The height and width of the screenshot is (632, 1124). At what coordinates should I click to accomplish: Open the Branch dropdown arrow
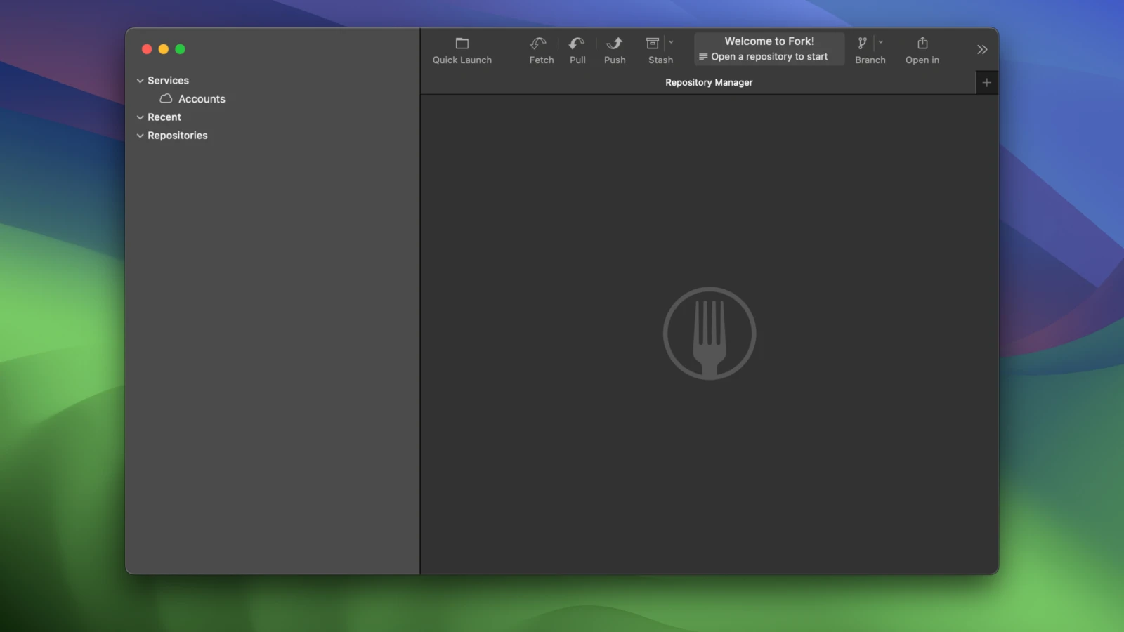click(881, 42)
